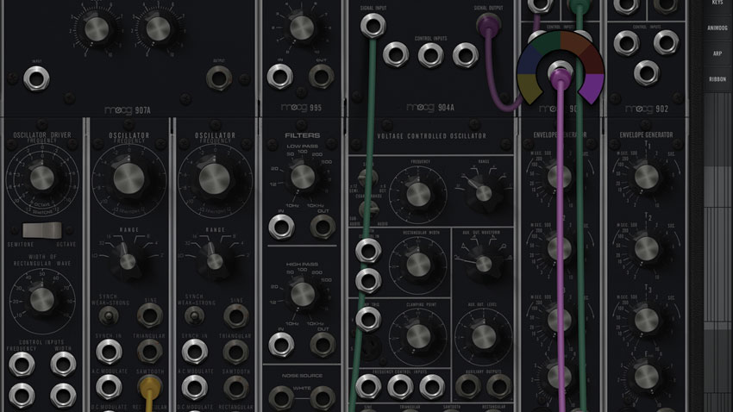Viewport: 733px width, 412px height.
Task: Tap the 907A Output jack
Action: click(219, 78)
